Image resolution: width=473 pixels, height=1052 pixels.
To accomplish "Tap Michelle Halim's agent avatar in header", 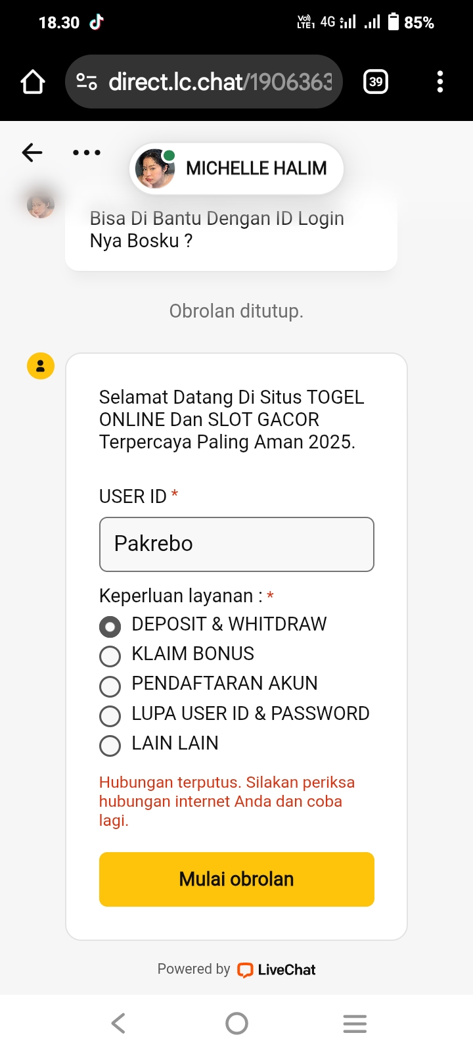I will 155,168.
